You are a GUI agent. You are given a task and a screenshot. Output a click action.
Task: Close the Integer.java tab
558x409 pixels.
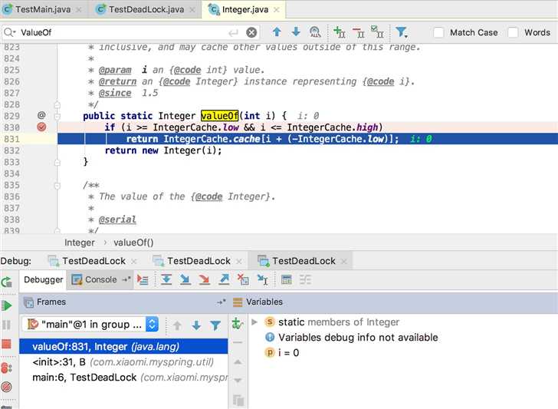click(276, 10)
